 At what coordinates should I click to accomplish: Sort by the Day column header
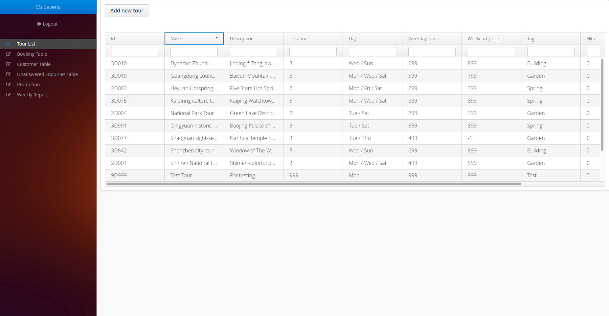(372, 39)
